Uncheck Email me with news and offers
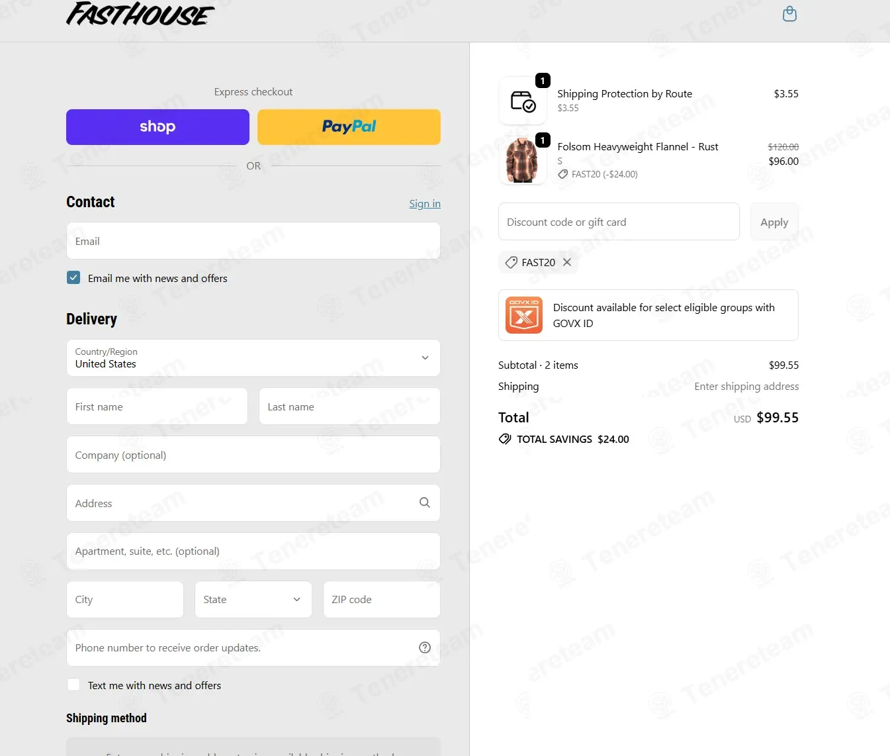Viewport: 890px width, 756px height. click(x=73, y=278)
